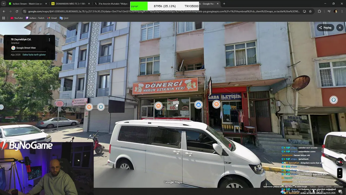The height and width of the screenshot is (195, 346).
Task: Bookmark this page with the star icon
Action: (310, 11)
